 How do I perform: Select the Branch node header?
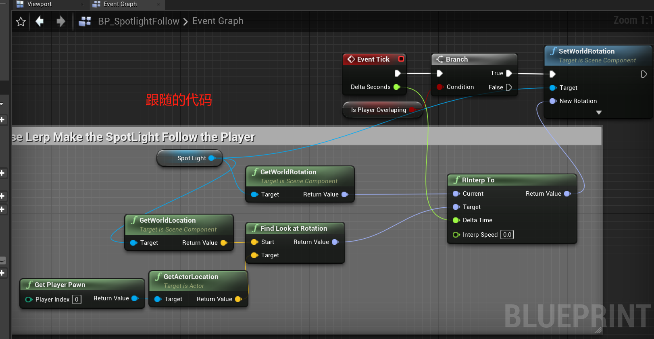point(474,59)
